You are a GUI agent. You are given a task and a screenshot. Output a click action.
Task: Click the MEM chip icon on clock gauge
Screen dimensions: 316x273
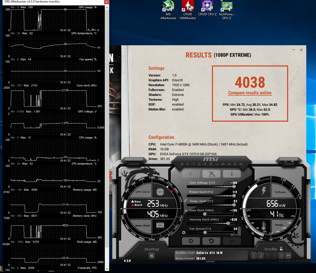click(x=160, y=225)
